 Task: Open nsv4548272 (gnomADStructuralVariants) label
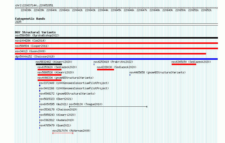coord(67,94)
